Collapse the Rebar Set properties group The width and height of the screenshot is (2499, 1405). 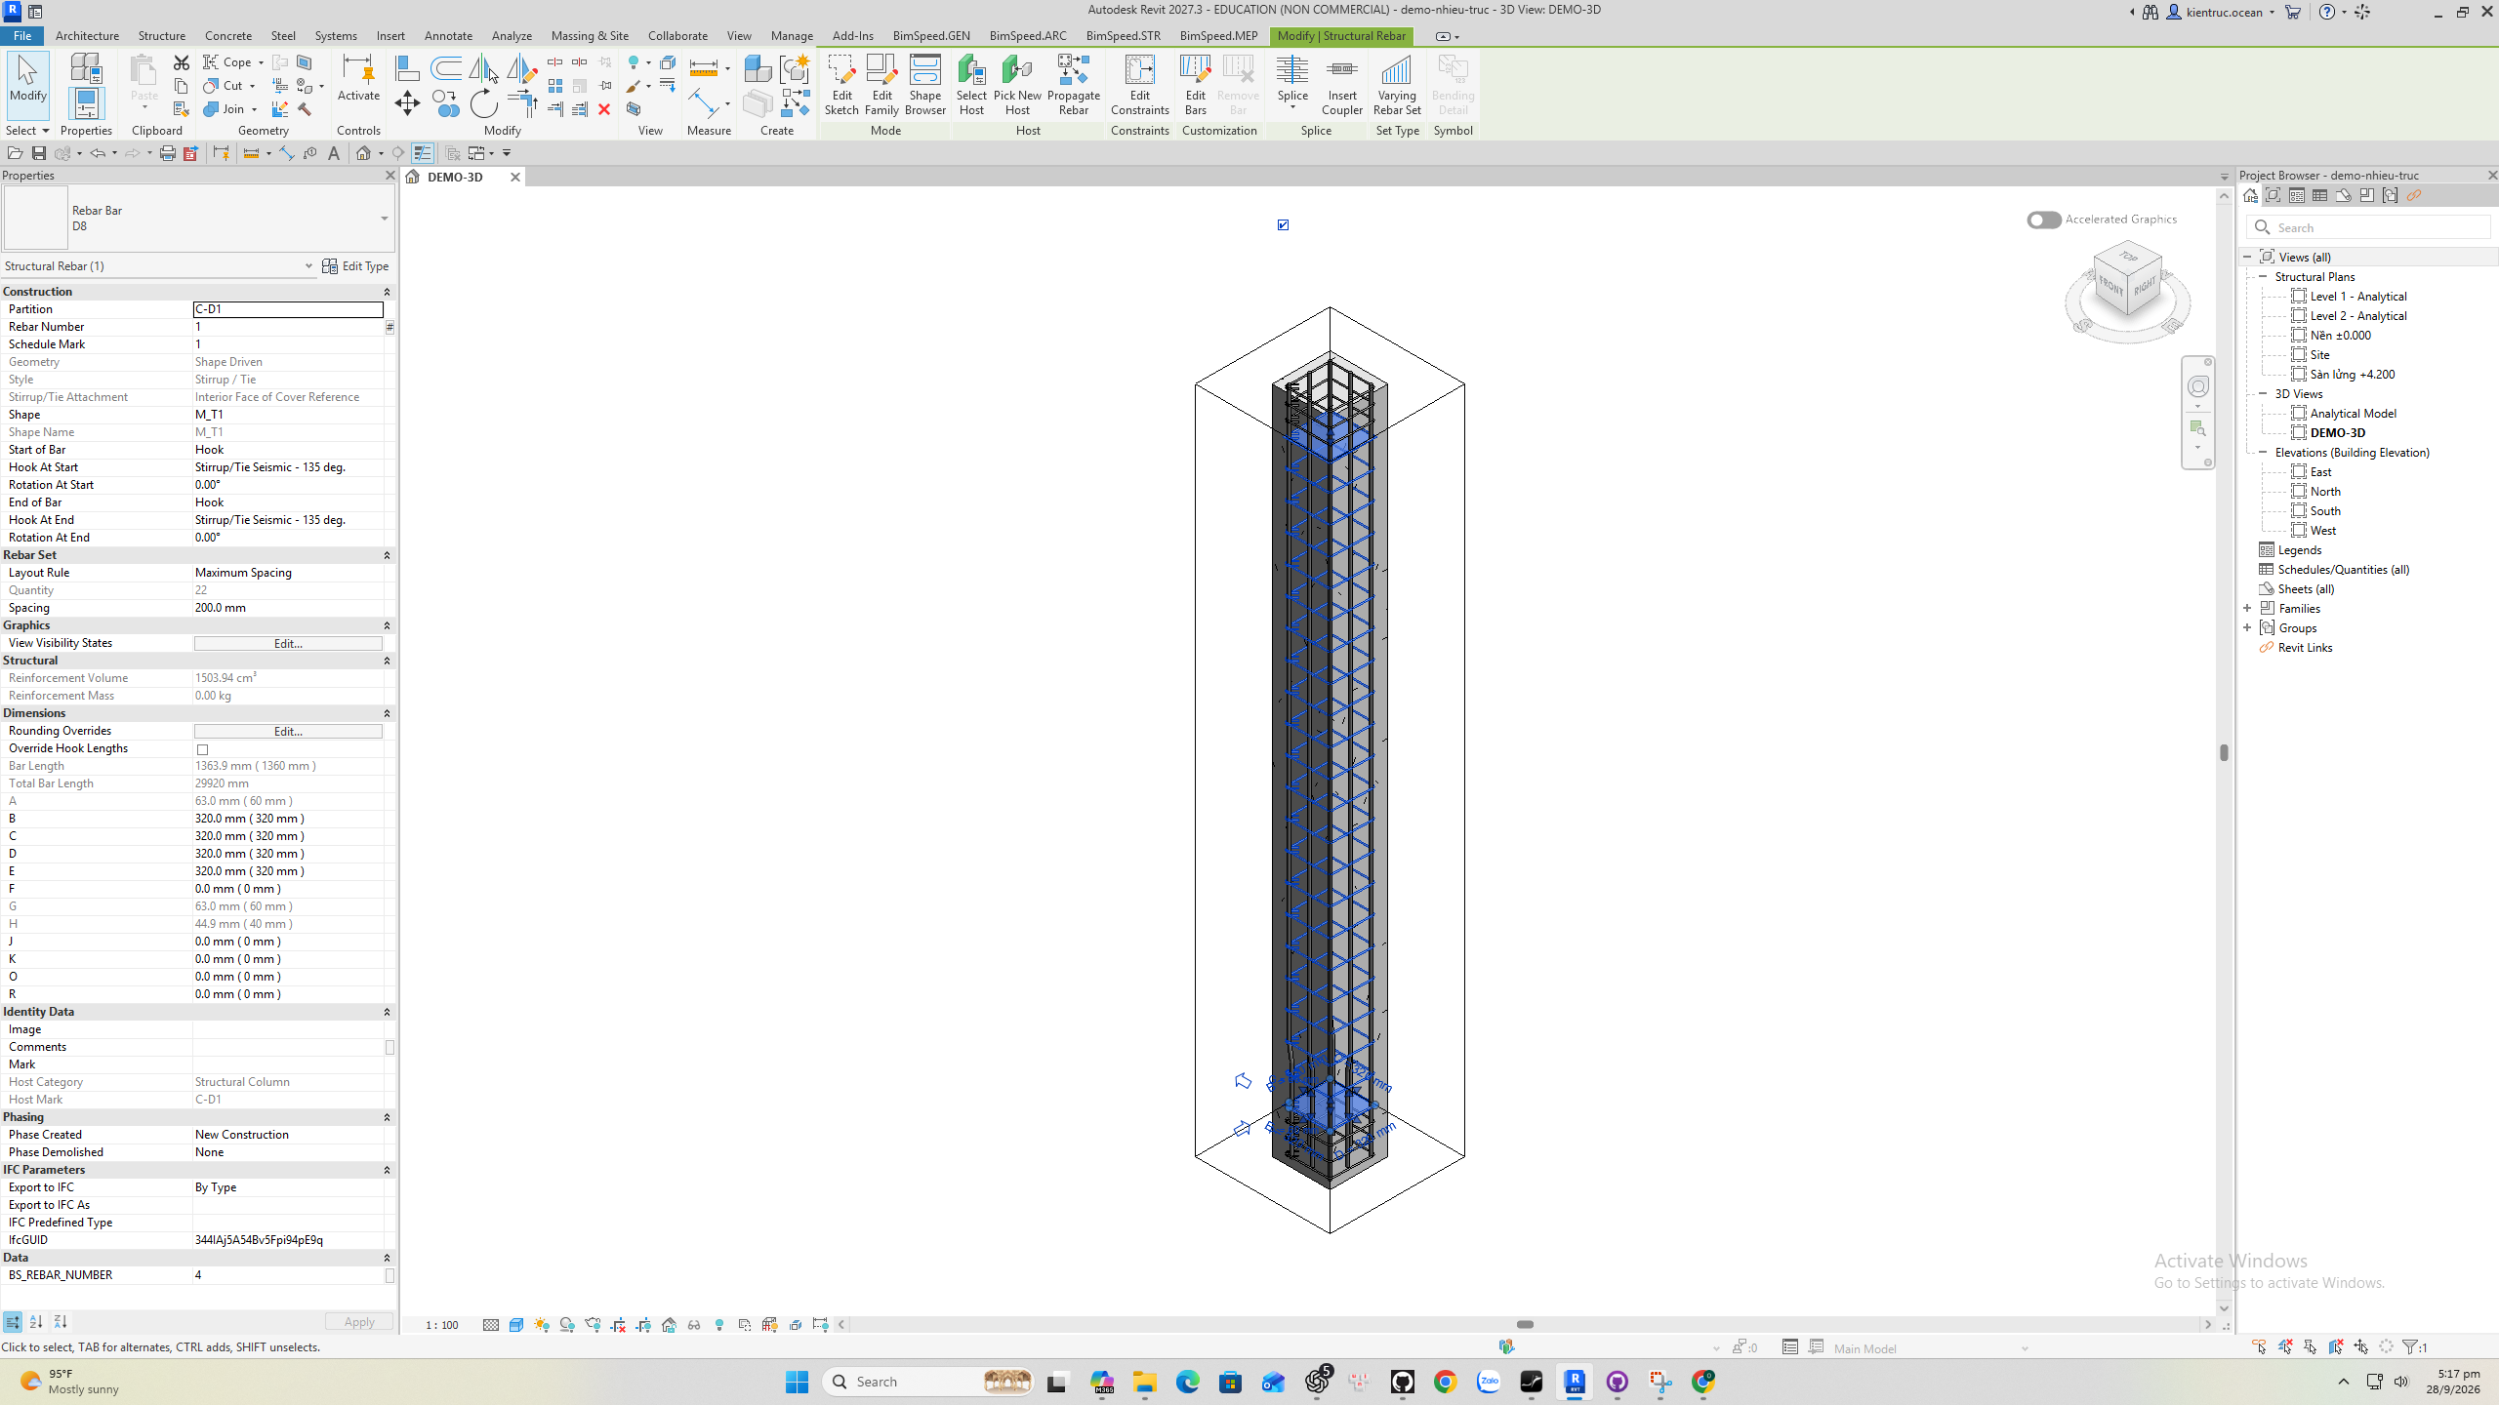387,555
